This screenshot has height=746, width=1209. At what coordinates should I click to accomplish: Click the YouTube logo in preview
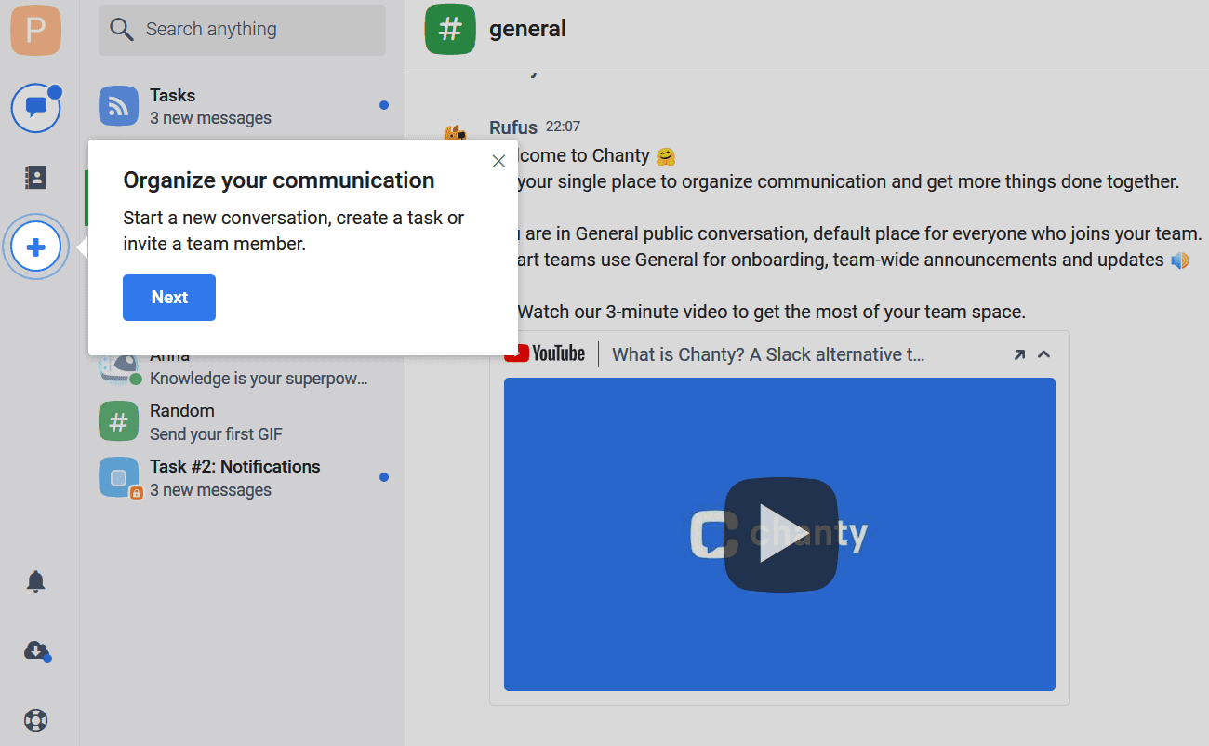[x=545, y=353]
